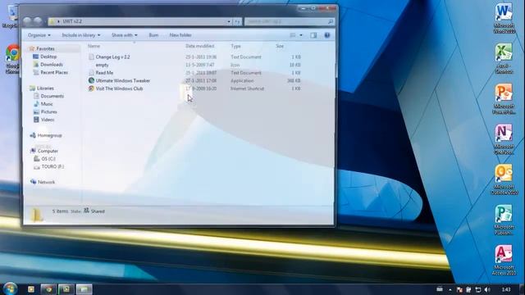Open the view options dropdown arrow
The width and height of the screenshot is (525, 295).
301,35
